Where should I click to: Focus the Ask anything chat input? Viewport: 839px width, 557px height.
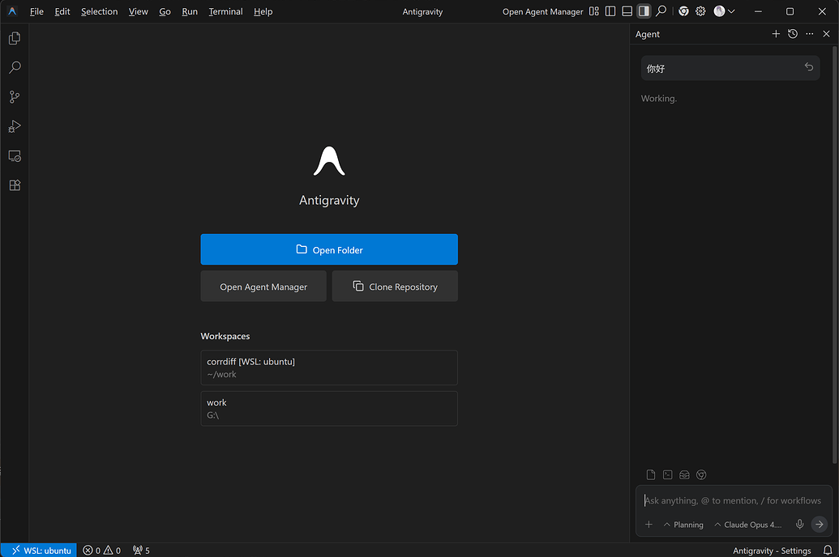(x=732, y=501)
